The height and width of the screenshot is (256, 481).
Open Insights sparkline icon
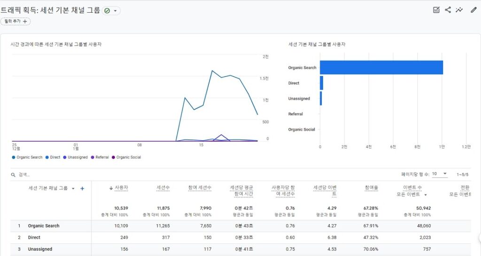click(x=459, y=10)
